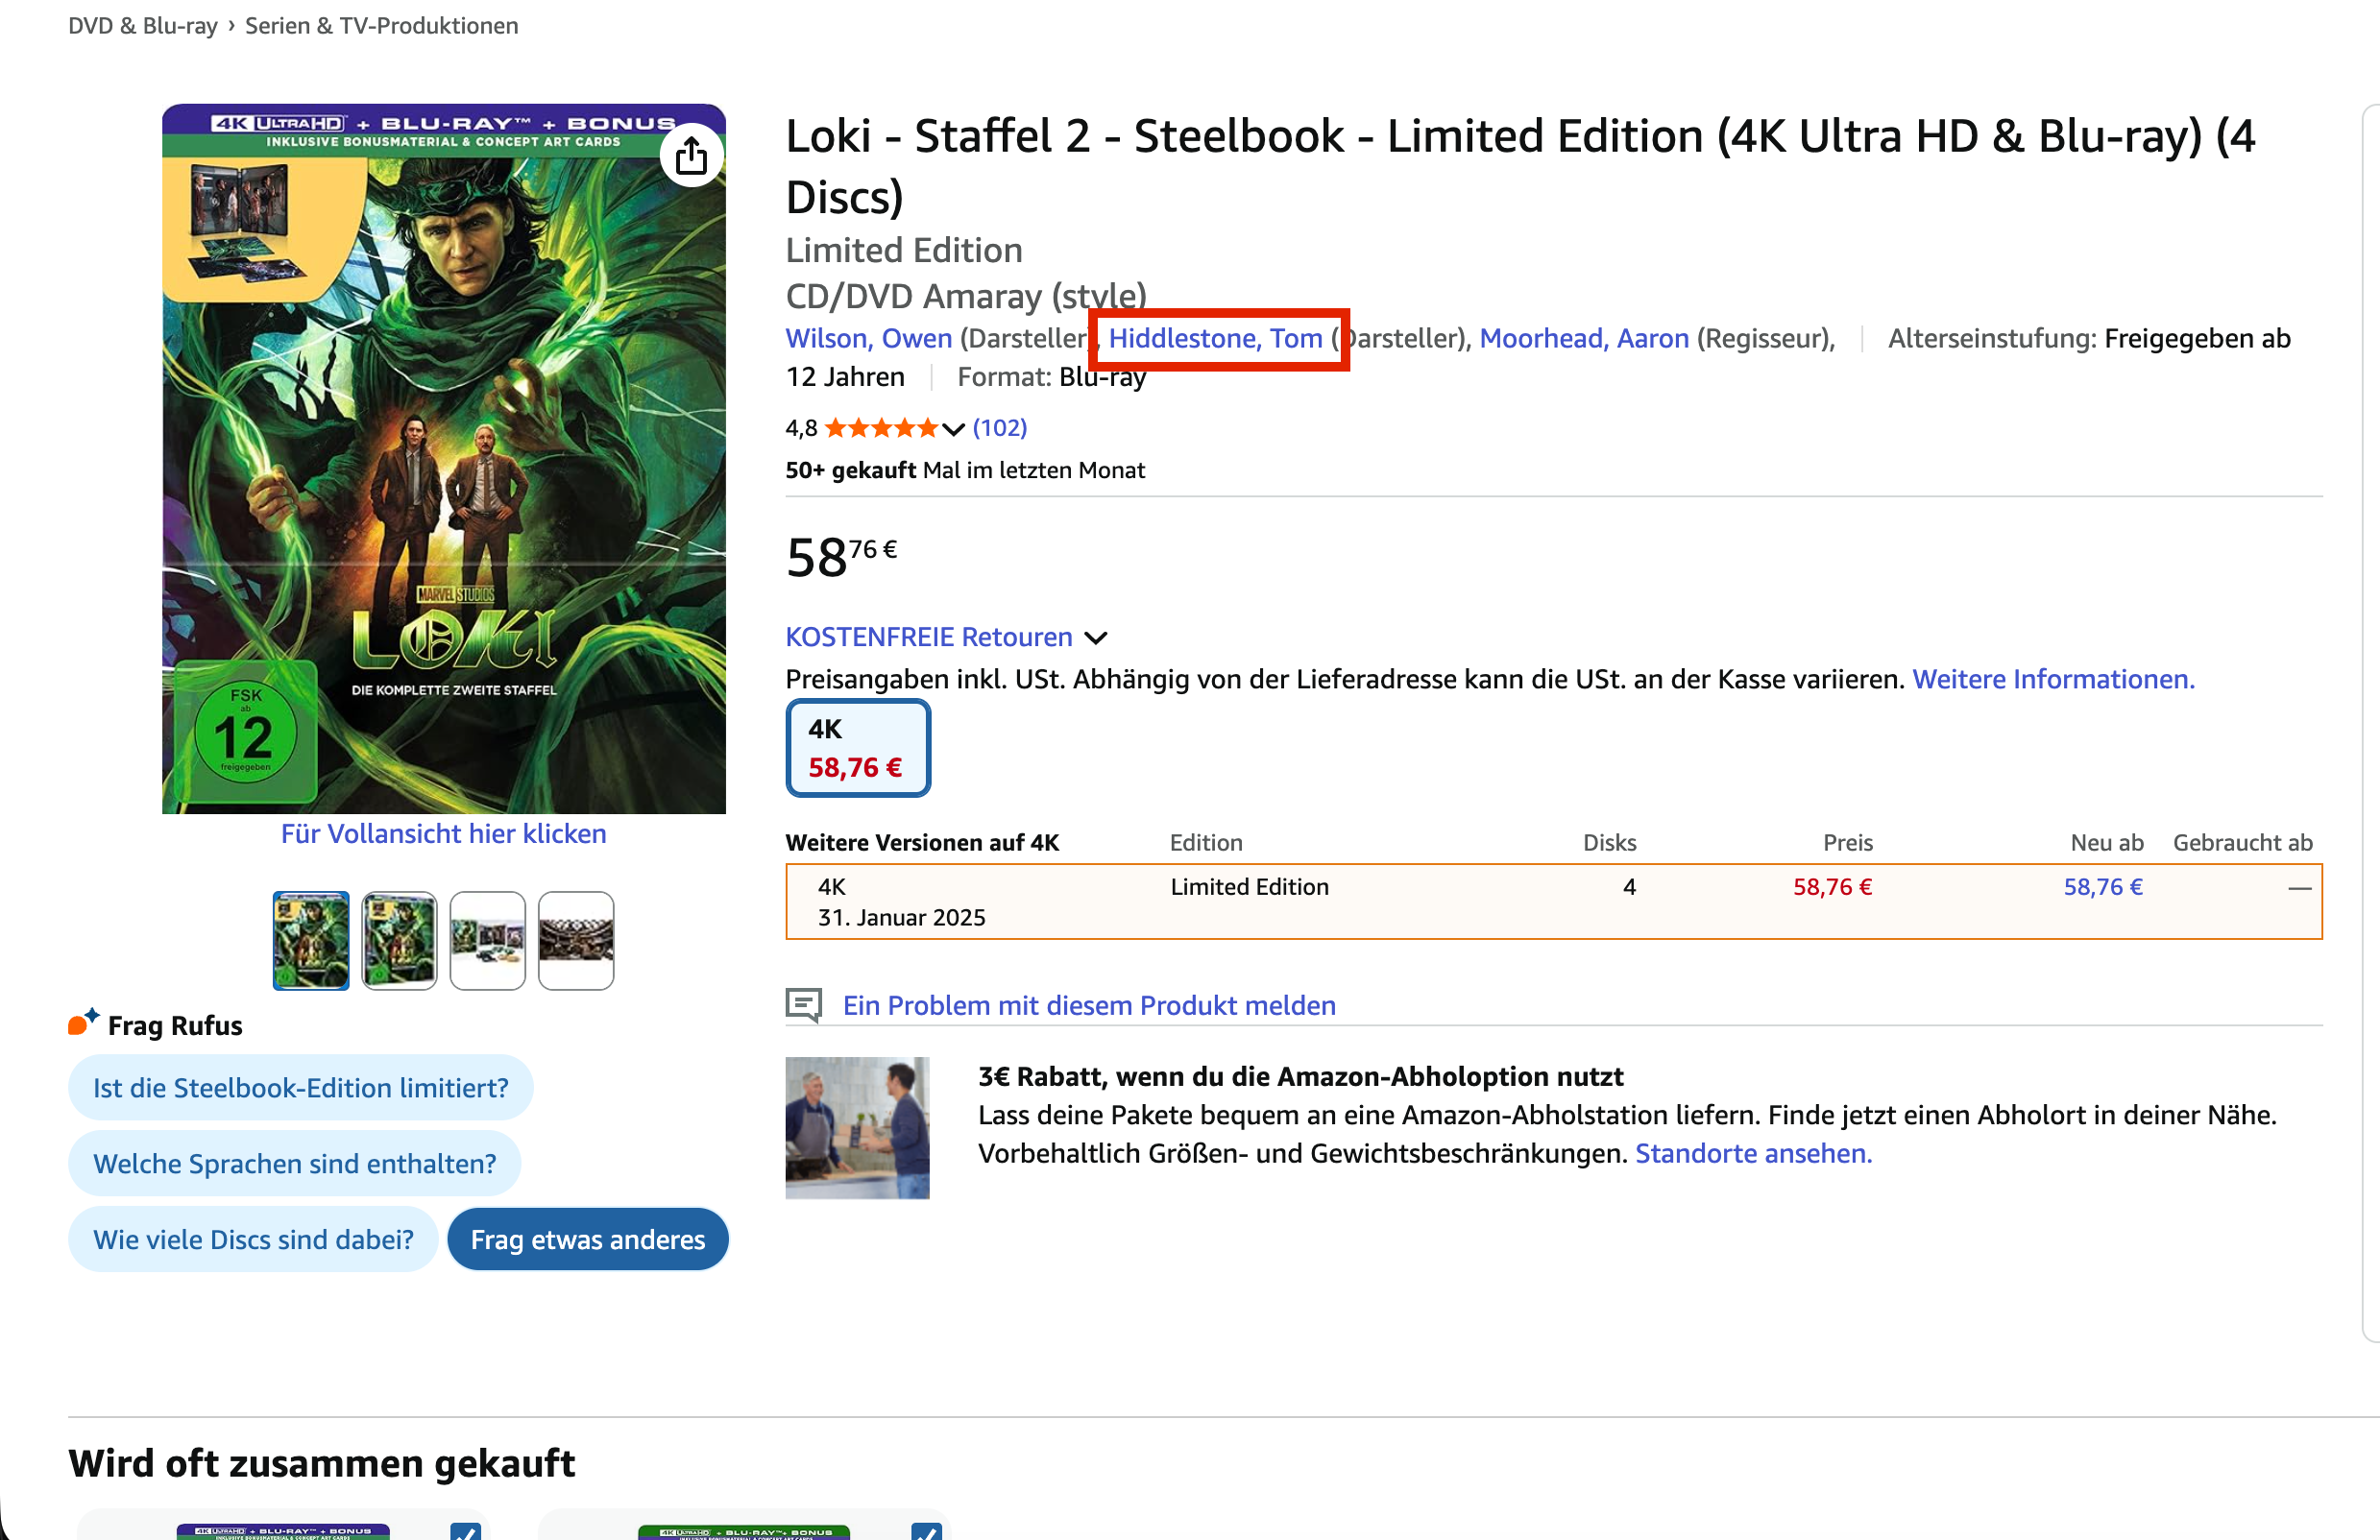Click the Standorte ansehen link
Image resolution: width=2380 pixels, height=1540 pixels.
point(1753,1153)
